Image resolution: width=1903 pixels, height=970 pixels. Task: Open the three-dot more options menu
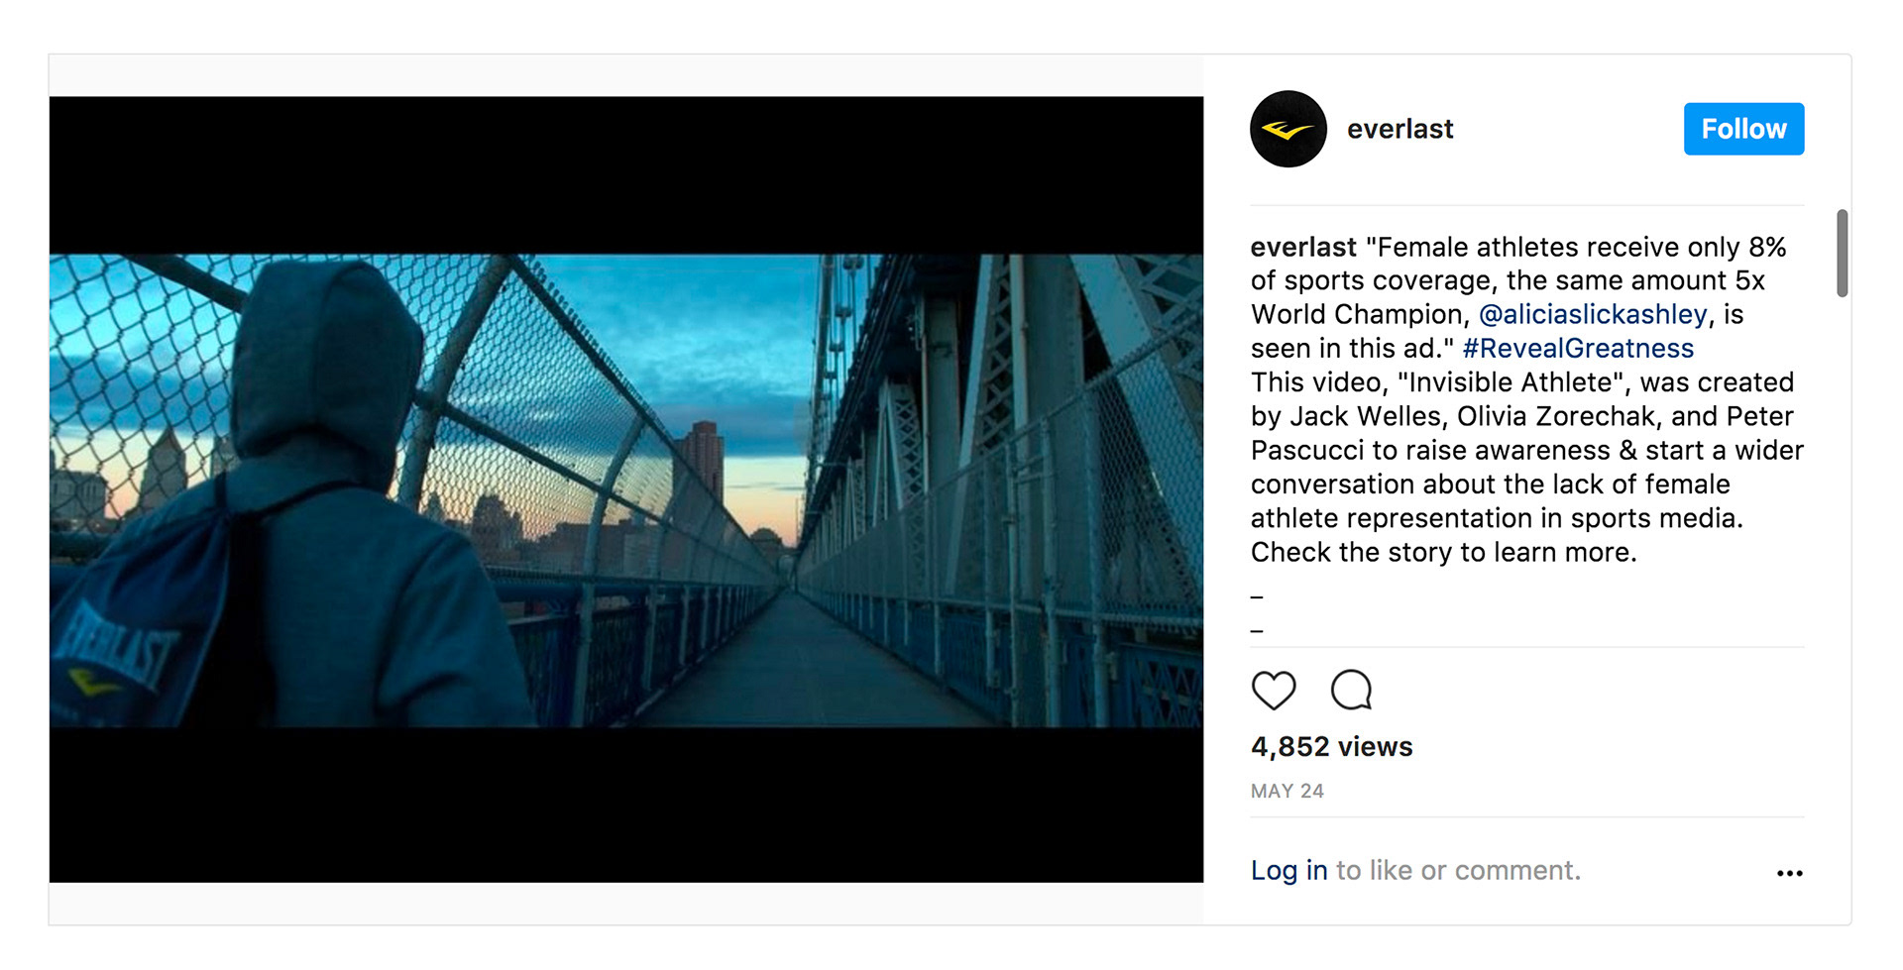click(1789, 873)
